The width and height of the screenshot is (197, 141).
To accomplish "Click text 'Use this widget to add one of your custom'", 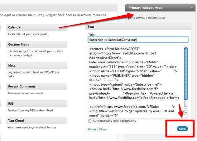I will [x=35, y=51].
